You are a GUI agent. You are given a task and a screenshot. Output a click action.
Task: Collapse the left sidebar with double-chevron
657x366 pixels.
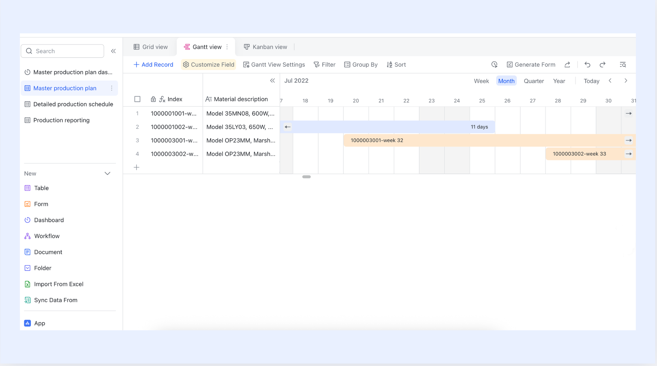point(114,51)
